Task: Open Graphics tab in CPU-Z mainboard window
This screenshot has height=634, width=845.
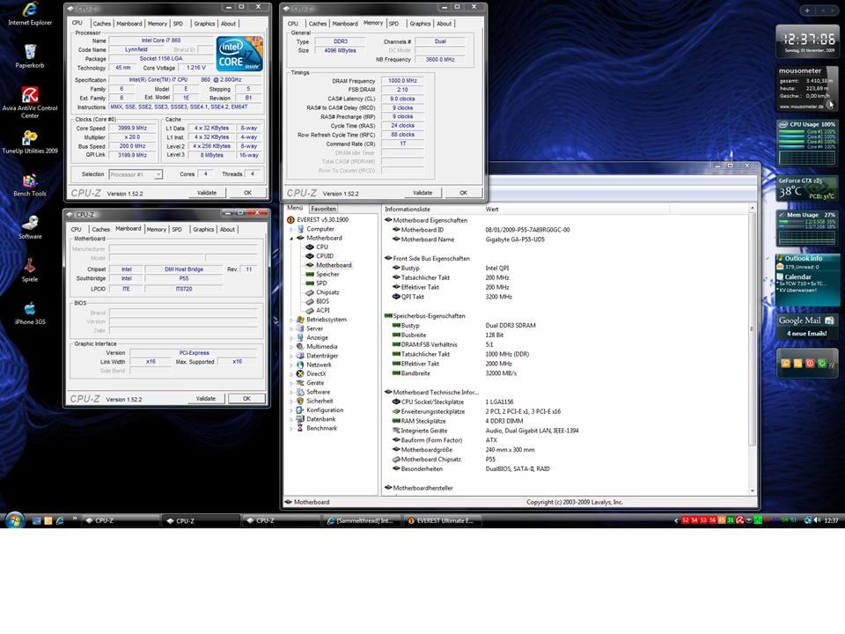Action: (203, 230)
